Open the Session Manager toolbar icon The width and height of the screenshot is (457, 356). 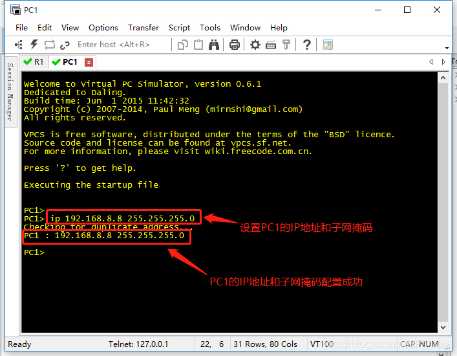19,45
